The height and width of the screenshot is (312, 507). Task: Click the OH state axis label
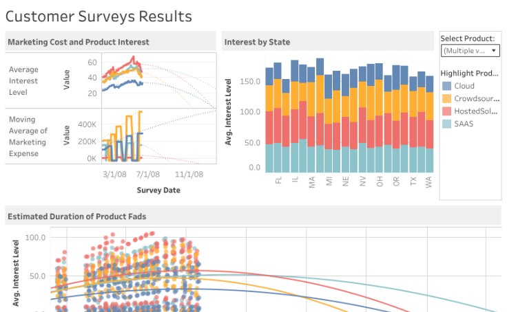(379, 181)
